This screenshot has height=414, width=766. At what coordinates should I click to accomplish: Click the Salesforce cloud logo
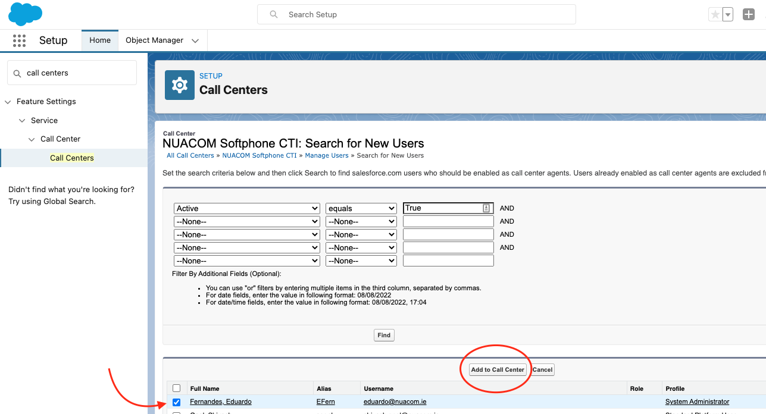tap(25, 14)
